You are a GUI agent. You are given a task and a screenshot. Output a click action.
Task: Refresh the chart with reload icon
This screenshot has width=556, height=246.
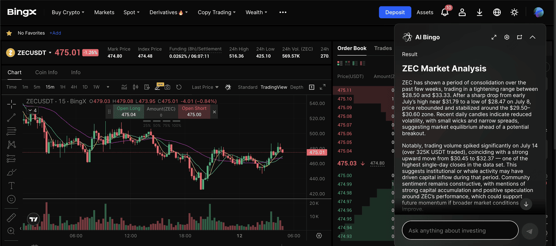(179, 87)
